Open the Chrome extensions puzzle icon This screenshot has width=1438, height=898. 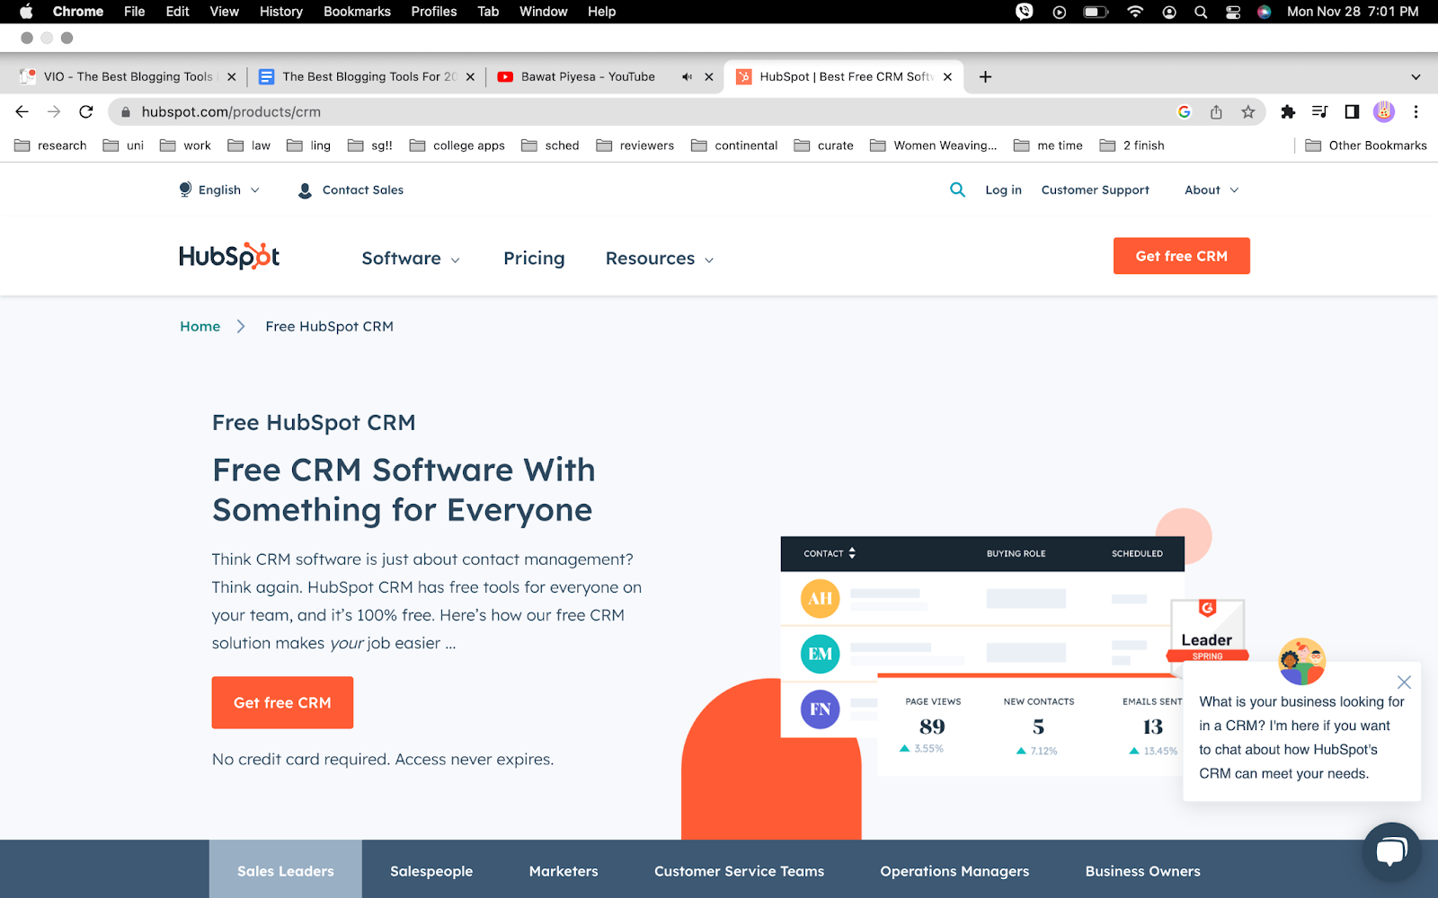point(1288,111)
